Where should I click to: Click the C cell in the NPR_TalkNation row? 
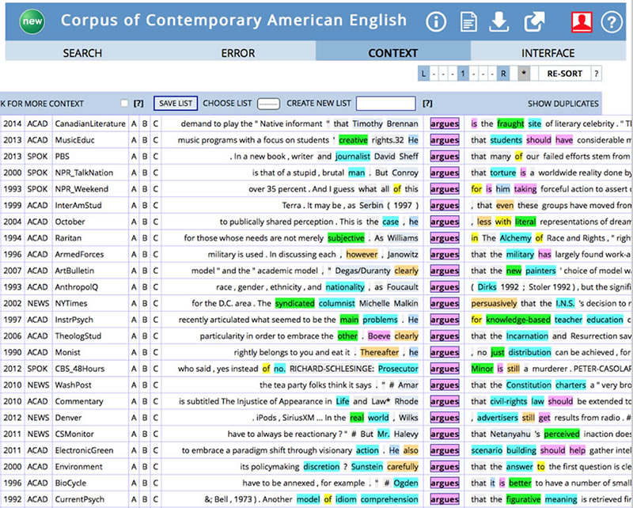pos(155,172)
